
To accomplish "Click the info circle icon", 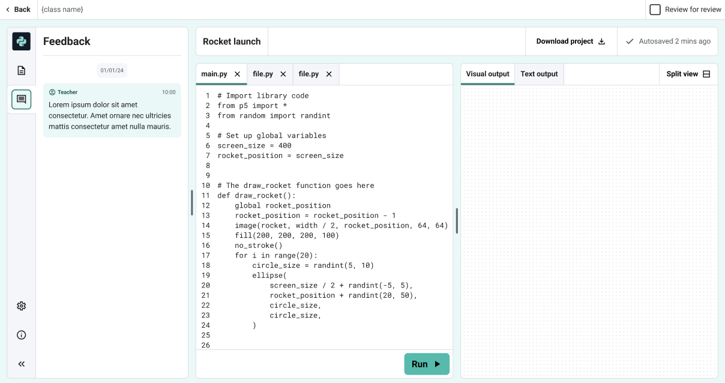I will 22,335.
